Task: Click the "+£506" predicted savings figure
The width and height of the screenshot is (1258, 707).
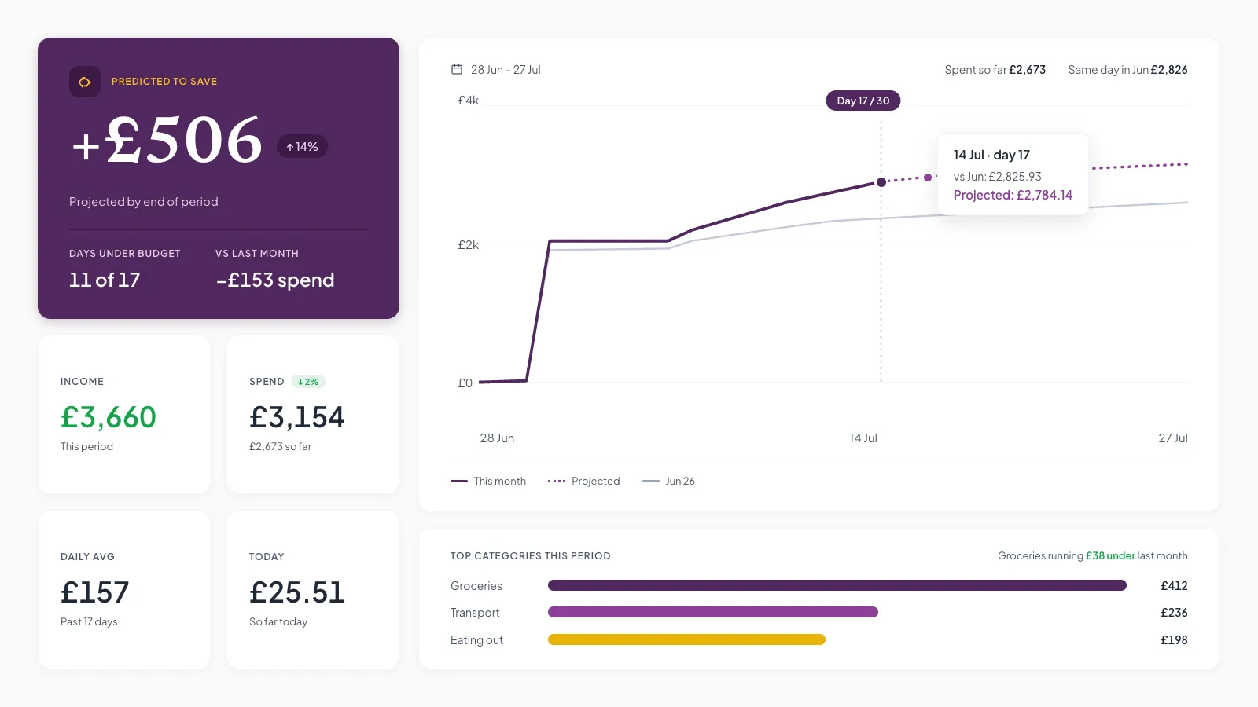Action: point(167,141)
